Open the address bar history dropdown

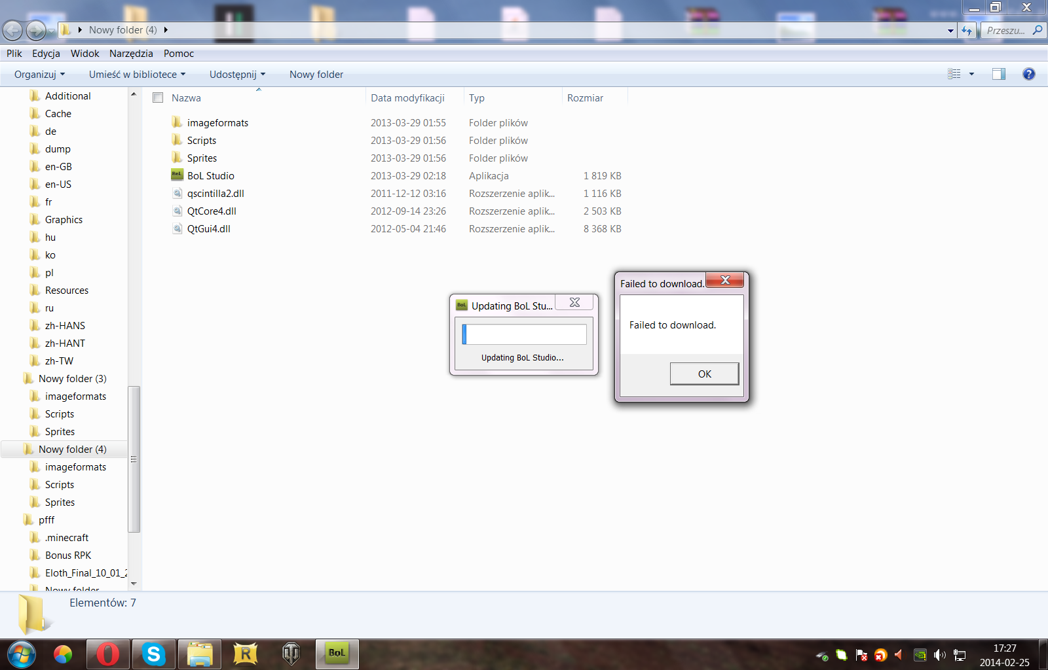[950, 30]
